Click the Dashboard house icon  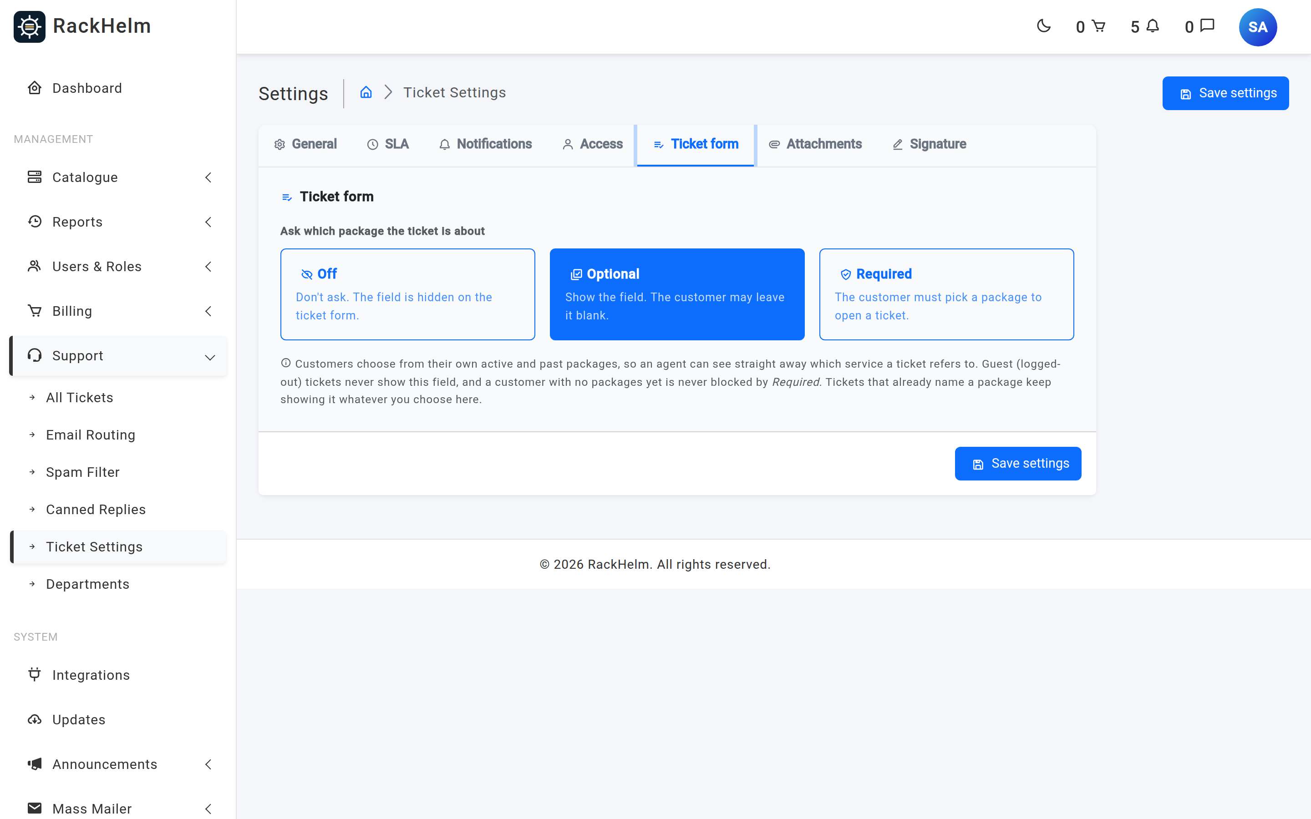coord(35,88)
